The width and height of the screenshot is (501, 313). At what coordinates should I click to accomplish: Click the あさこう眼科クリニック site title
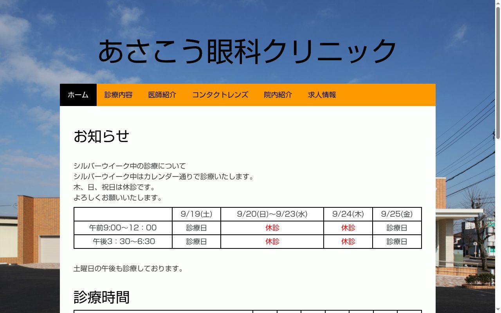pyautogui.click(x=247, y=51)
